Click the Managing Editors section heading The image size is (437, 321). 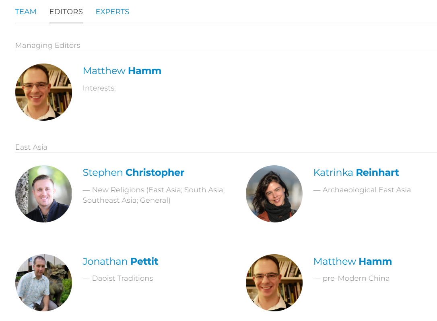pyautogui.click(x=47, y=45)
